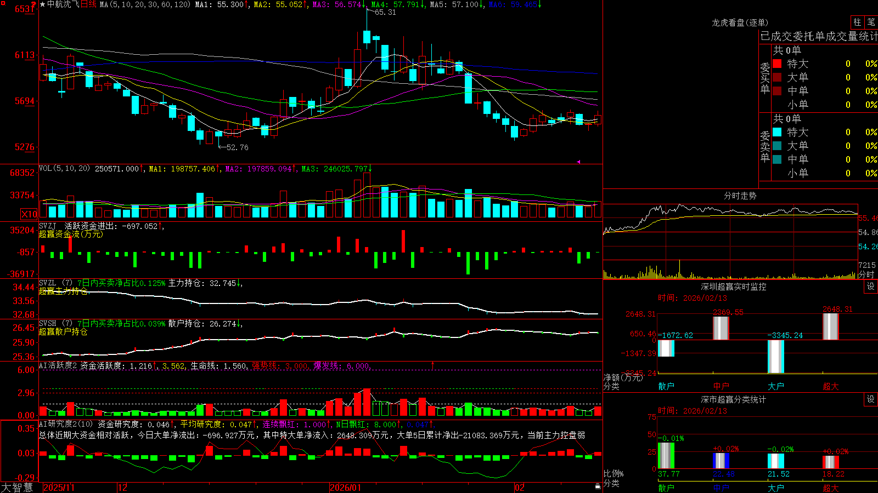Click the 深市超赢分类统计 panel title

click(x=734, y=399)
